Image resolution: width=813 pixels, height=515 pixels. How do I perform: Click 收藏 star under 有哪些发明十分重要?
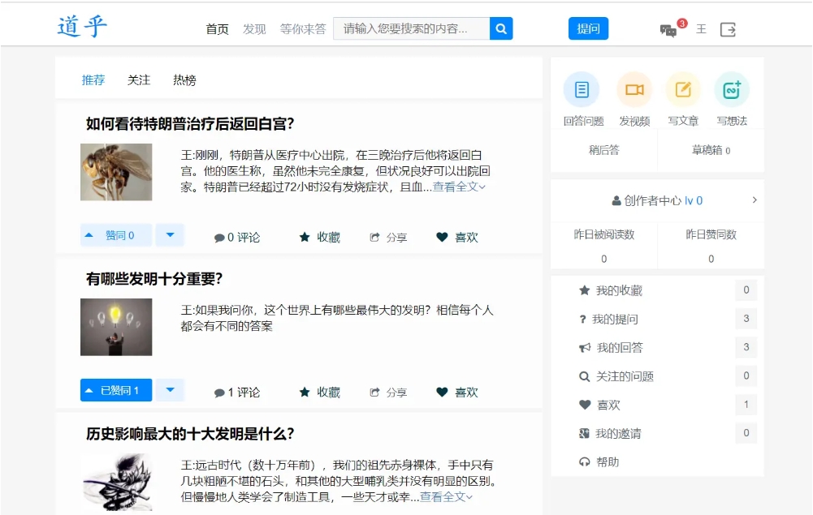[320, 393]
